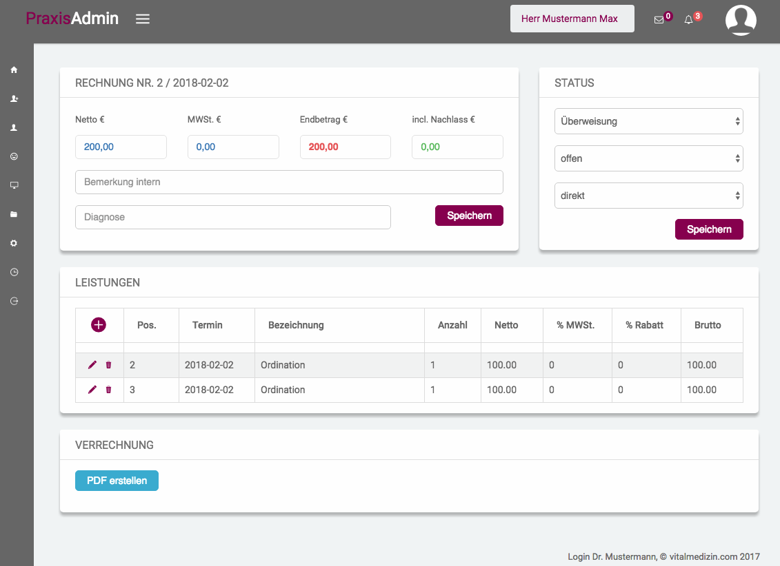Open the settings gear sidebar icon

tap(14, 243)
